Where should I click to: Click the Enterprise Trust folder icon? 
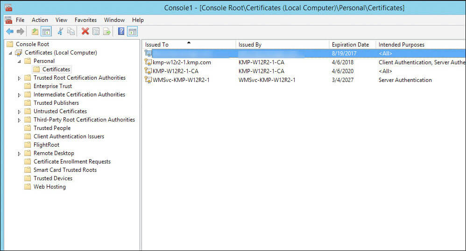coord(28,86)
